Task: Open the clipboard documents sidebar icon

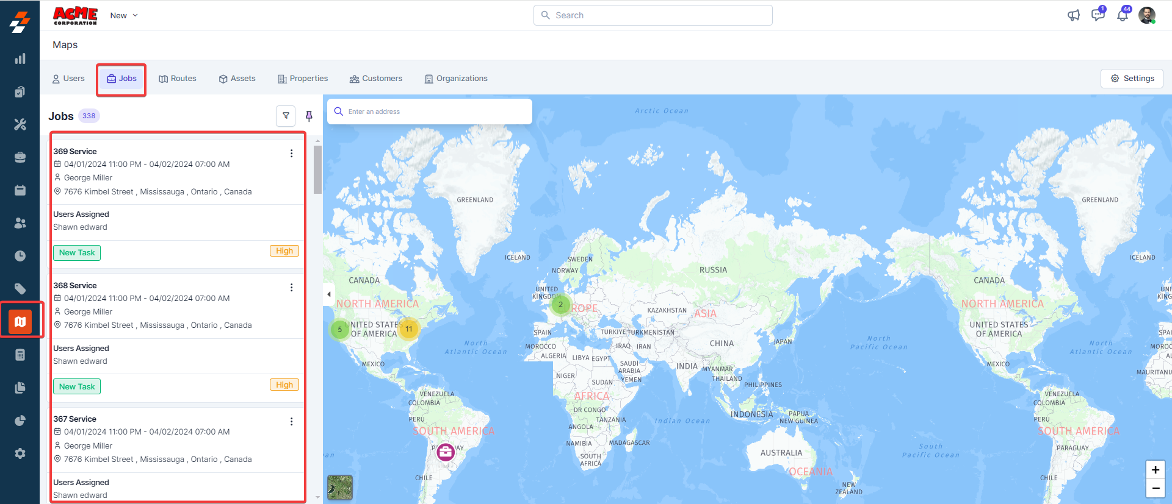Action: click(x=20, y=91)
